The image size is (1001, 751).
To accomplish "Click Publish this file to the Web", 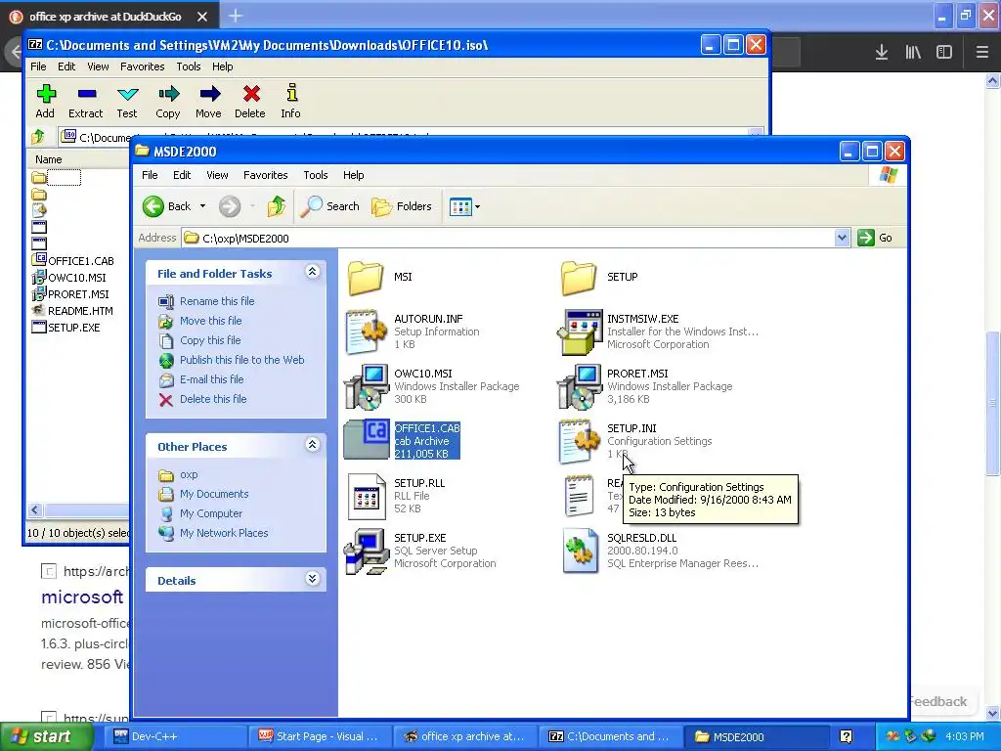I will tap(242, 360).
